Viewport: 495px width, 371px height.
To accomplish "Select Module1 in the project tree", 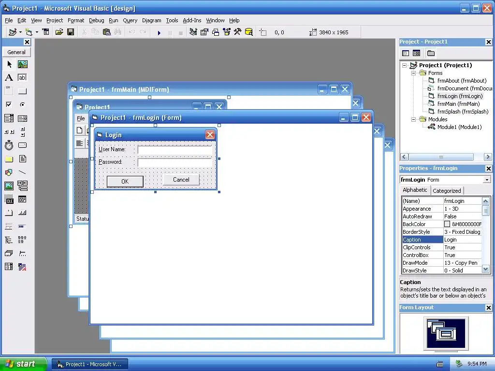I will [459, 127].
